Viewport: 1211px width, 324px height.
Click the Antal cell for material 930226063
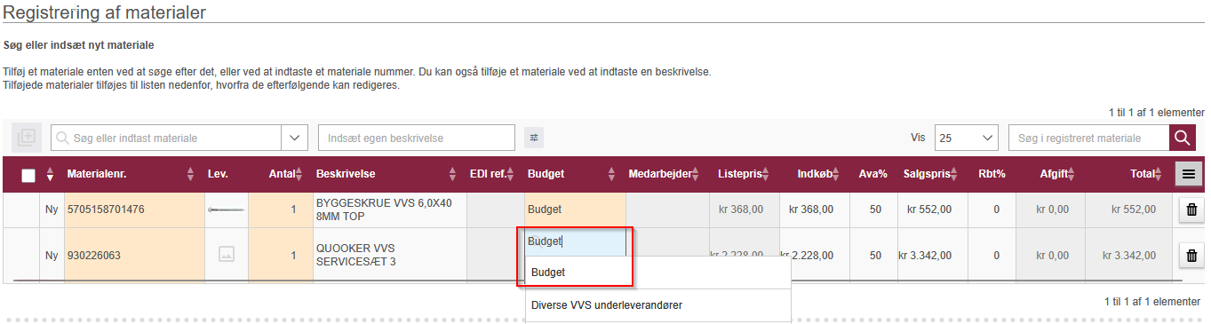[x=280, y=256]
